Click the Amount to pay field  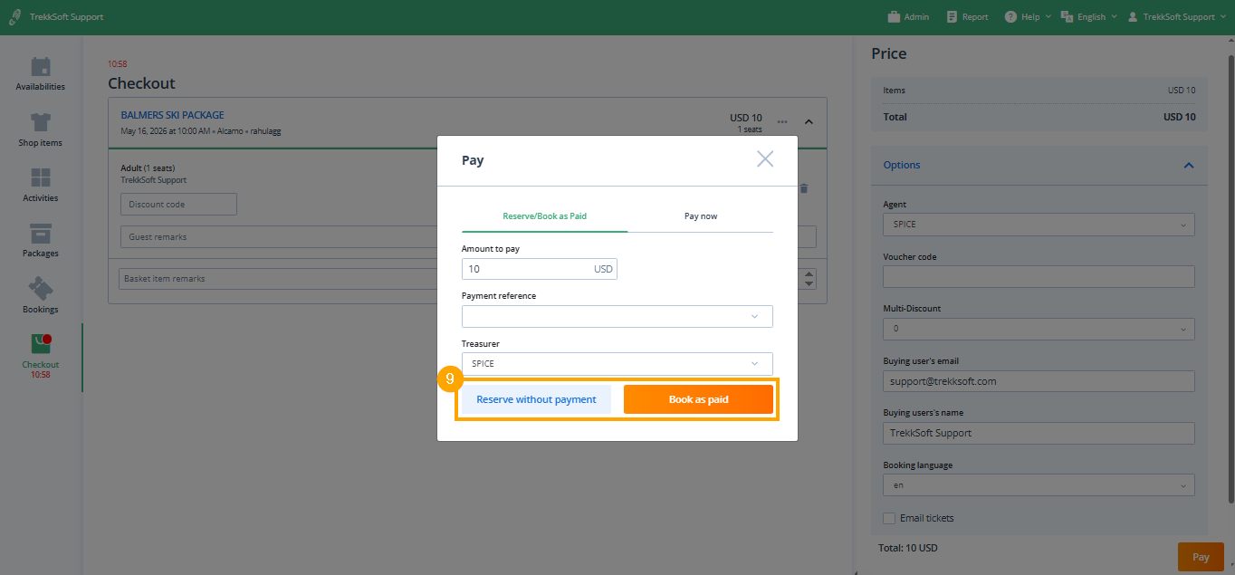click(525, 269)
